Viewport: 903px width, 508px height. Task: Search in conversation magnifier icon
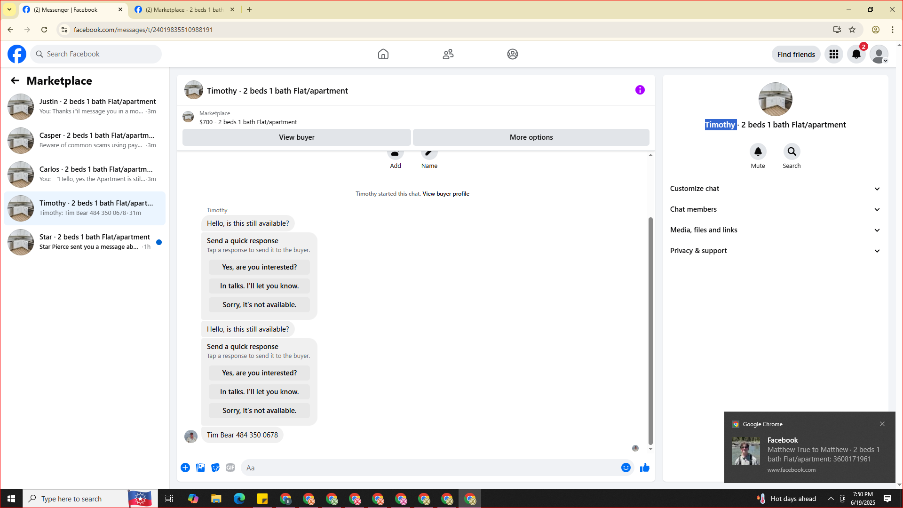(792, 151)
